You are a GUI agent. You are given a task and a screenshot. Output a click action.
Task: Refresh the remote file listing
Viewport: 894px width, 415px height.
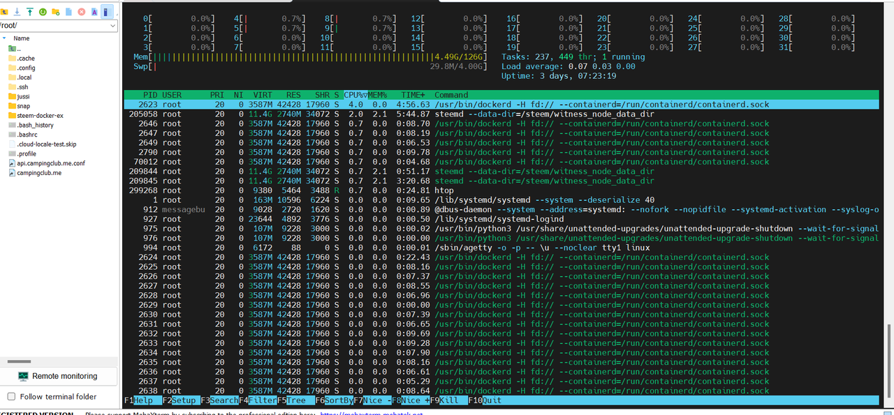tap(43, 12)
